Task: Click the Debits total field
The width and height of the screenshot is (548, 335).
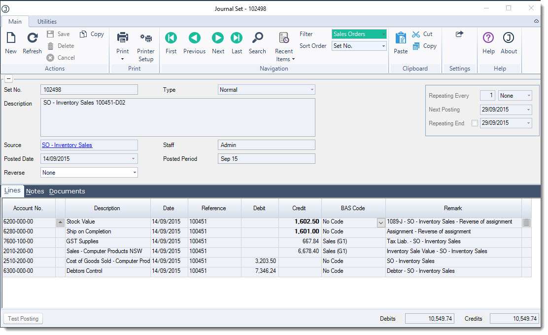Action: click(x=430, y=319)
